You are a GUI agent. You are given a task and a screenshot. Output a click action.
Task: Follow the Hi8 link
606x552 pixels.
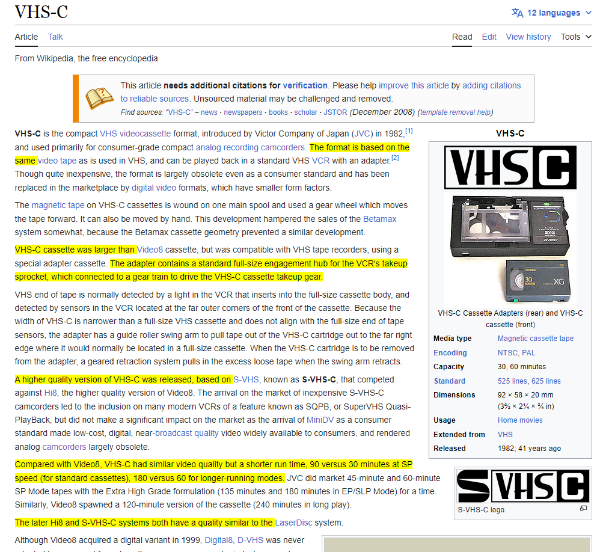point(50,393)
